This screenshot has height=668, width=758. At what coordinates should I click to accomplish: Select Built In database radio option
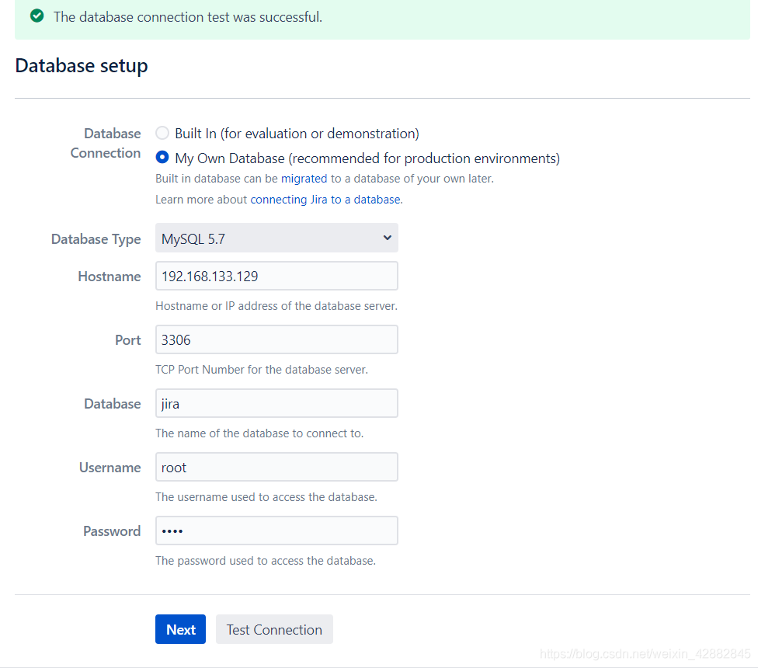162,133
